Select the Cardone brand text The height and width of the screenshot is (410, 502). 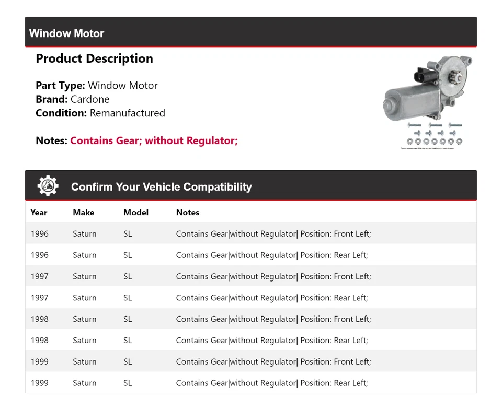(x=90, y=99)
